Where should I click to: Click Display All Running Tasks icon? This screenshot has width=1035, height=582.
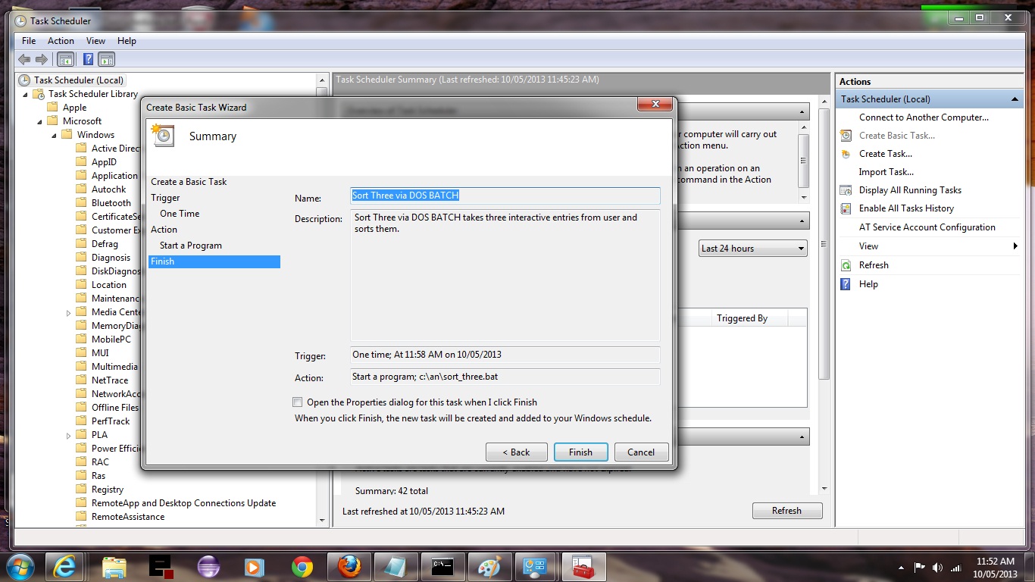pyautogui.click(x=846, y=190)
